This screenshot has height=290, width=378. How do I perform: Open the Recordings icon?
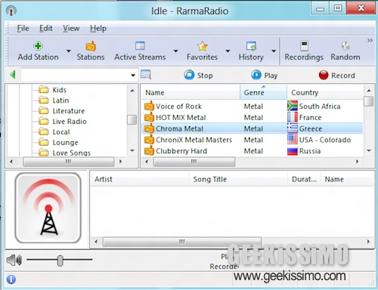304,46
